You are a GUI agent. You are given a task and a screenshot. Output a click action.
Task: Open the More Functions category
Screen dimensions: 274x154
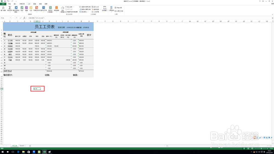[56, 9]
